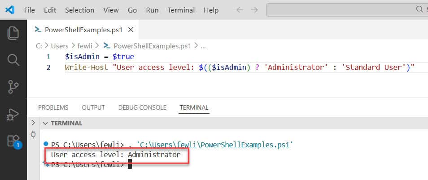
Task: Open the Go menu
Action: (x=132, y=10)
